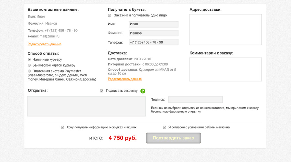Click the "Подпись" signature input field

pos(195,100)
